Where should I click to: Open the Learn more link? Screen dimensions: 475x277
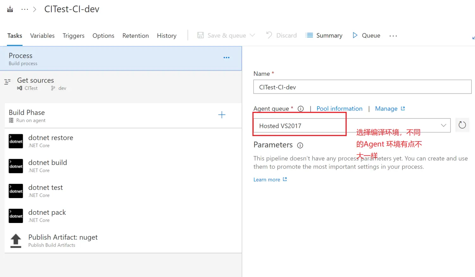(267, 179)
